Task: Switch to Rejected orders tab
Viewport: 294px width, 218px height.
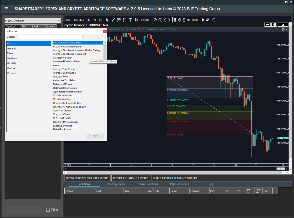Action: [x=179, y=184]
